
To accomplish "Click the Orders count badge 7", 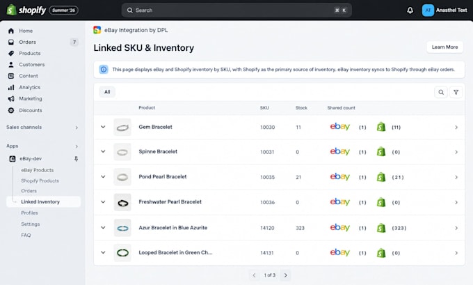I will (74, 42).
